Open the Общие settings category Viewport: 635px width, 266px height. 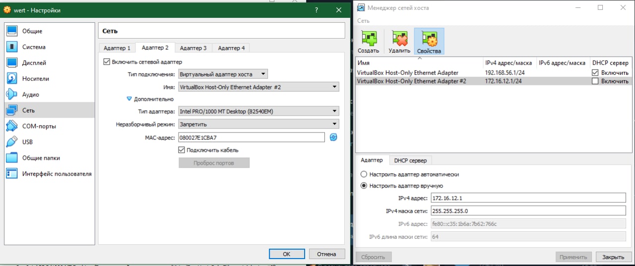pos(50,31)
